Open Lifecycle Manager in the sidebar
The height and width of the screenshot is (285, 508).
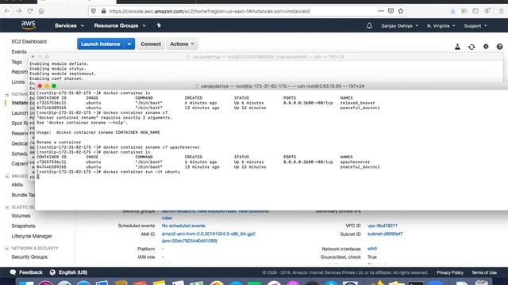point(32,236)
